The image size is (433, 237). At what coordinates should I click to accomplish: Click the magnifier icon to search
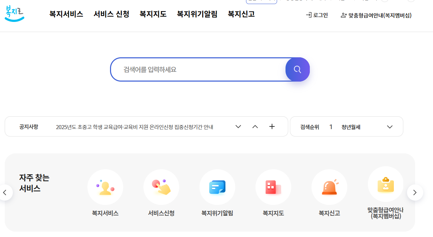(297, 69)
